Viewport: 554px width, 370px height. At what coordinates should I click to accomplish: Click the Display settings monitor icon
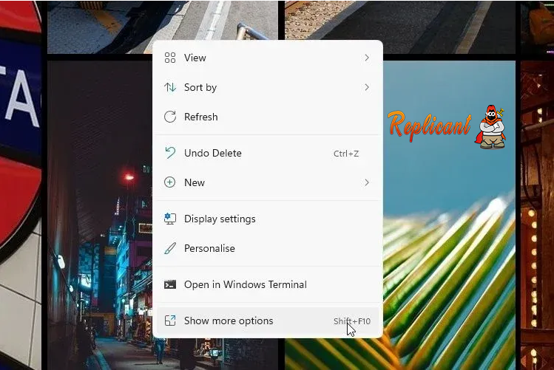coord(170,219)
